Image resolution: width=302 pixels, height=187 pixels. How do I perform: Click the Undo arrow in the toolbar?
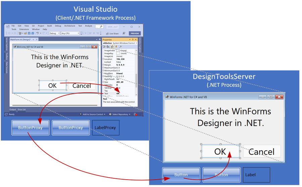point(38,33)
